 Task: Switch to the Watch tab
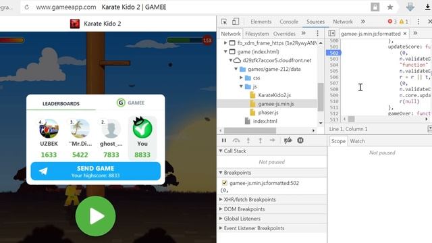click(x=357, y=141)
